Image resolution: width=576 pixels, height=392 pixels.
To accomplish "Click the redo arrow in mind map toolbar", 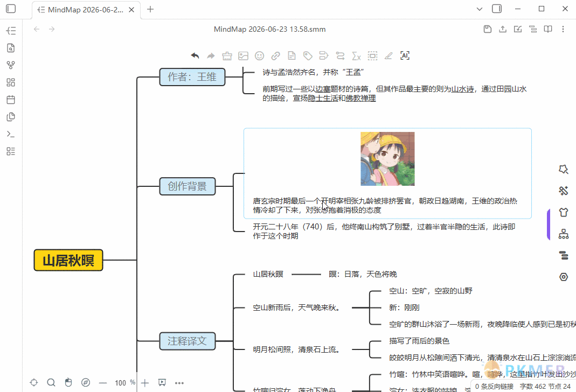I will (211, 56).
